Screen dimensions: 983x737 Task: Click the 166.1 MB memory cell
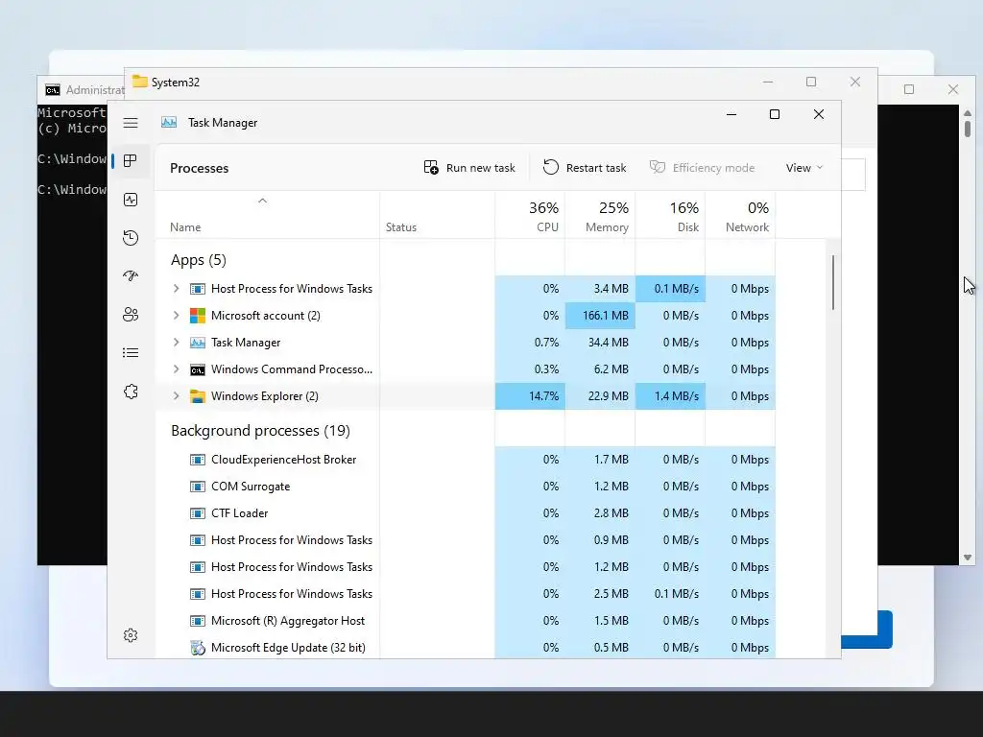pyautogui.click(x=600, y=315)
